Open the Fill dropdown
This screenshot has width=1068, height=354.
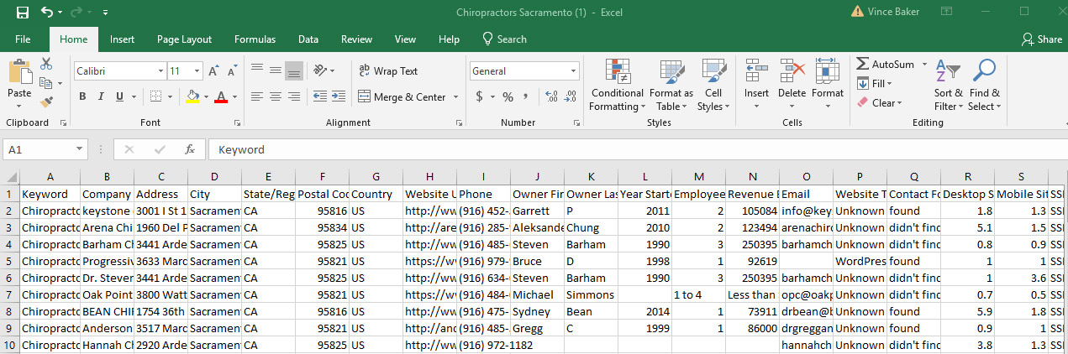tap(875, 84)
